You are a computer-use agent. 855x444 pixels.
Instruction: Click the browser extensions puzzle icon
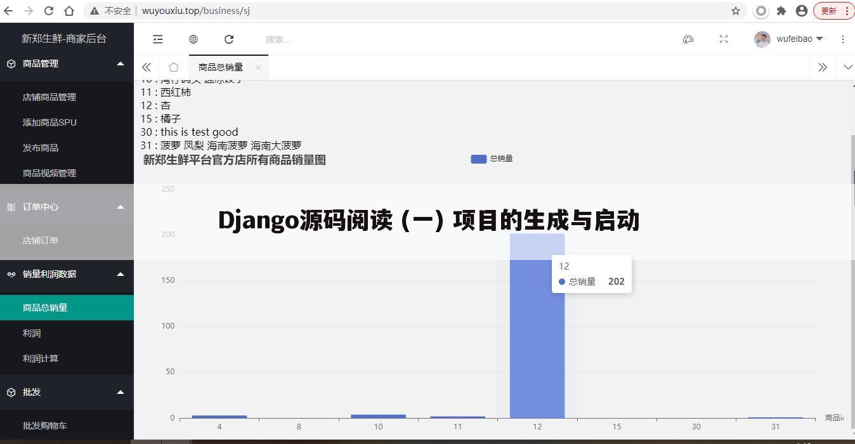[781, 11]
